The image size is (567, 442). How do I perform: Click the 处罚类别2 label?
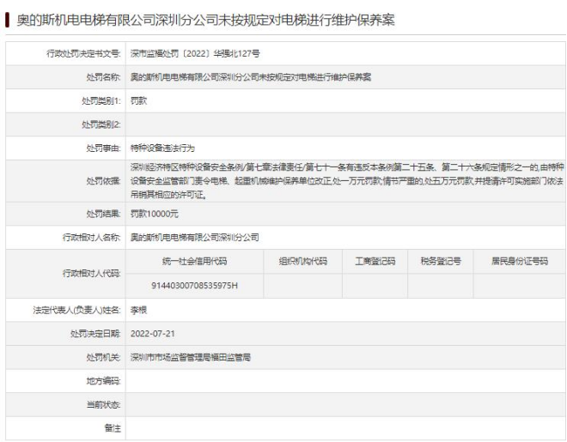click(x=101, y=124)
